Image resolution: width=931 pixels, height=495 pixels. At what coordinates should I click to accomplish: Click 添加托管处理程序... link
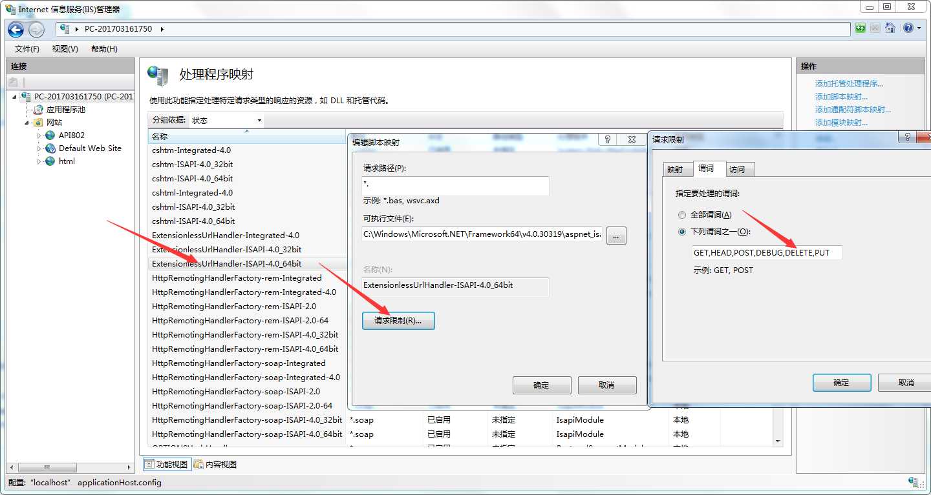[x=849, y=84]
